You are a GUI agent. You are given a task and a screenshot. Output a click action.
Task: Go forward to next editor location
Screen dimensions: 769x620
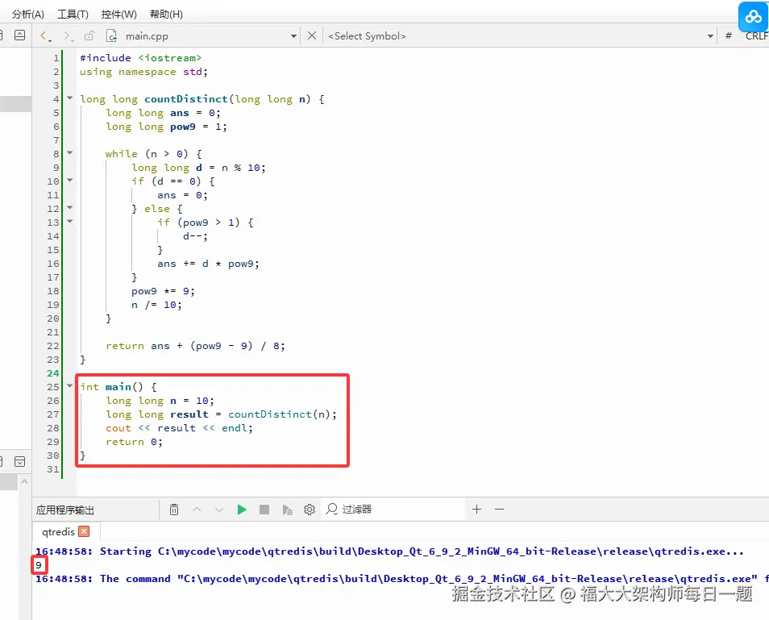click(68, 35)
